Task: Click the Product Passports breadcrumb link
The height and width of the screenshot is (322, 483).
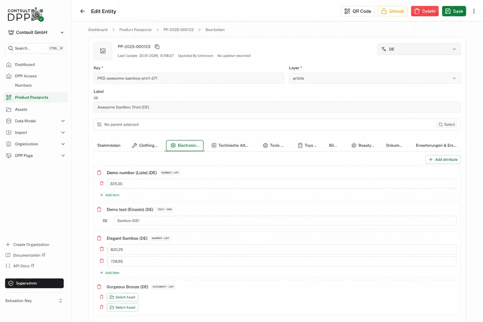Action: 135,30
